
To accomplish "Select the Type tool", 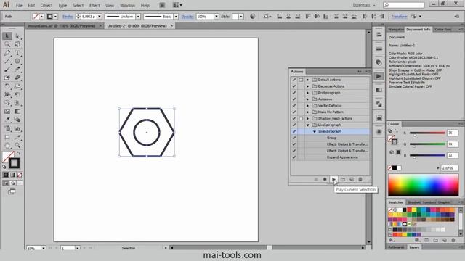I will click(x=17, y=53).
